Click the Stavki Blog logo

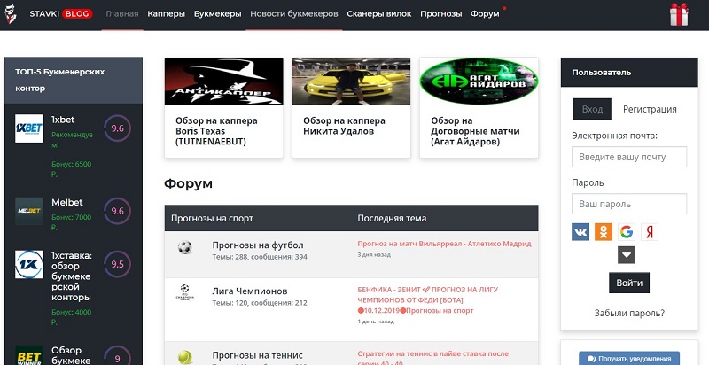49,14
